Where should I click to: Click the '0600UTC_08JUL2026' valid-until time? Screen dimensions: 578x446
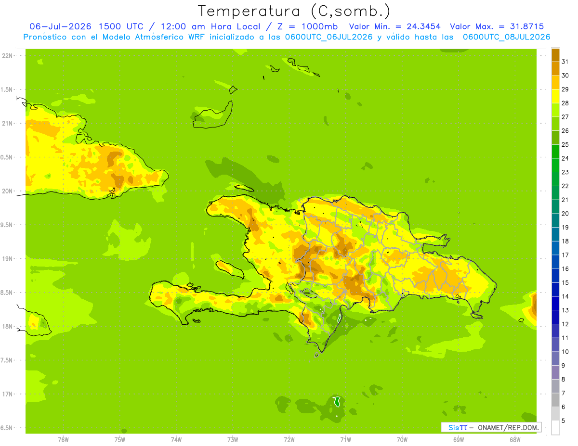click(506, 37)
